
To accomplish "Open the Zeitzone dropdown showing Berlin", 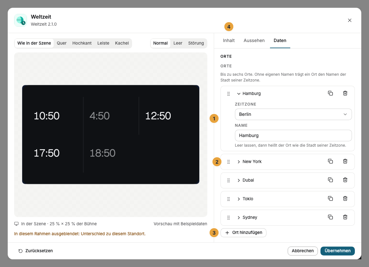I will coord(293,114).
